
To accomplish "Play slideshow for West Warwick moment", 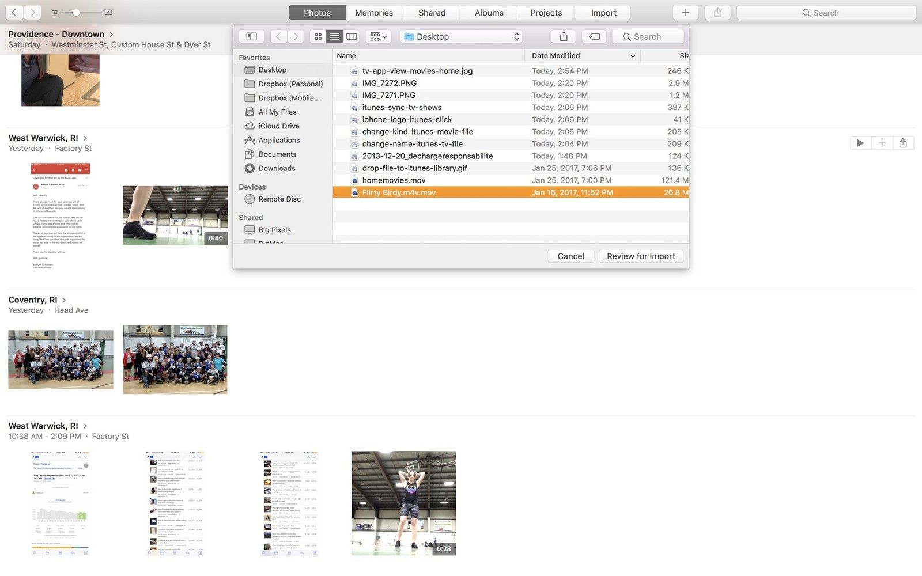I will point(860,143).
